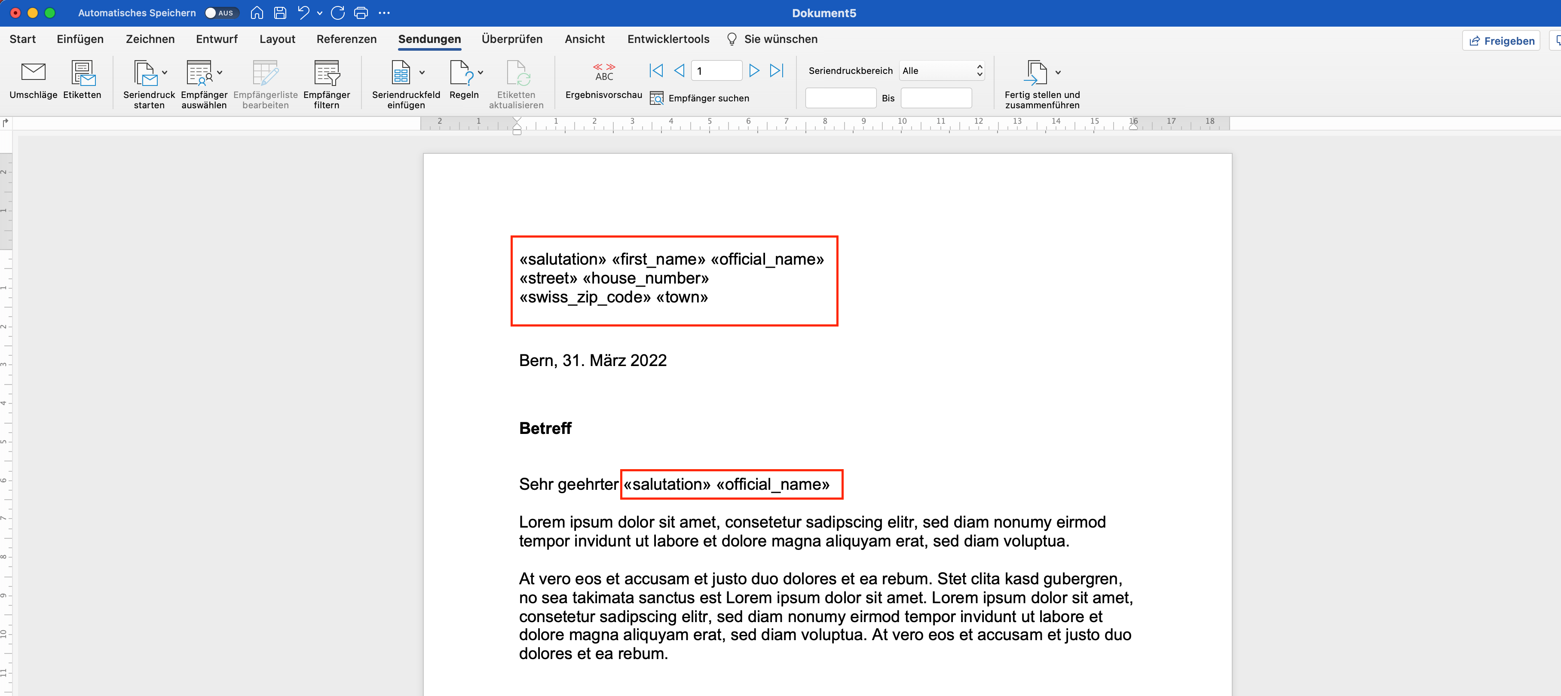Click the record number input field
This screenshot has width=1561, height=696.
click(x=716, y=71)
